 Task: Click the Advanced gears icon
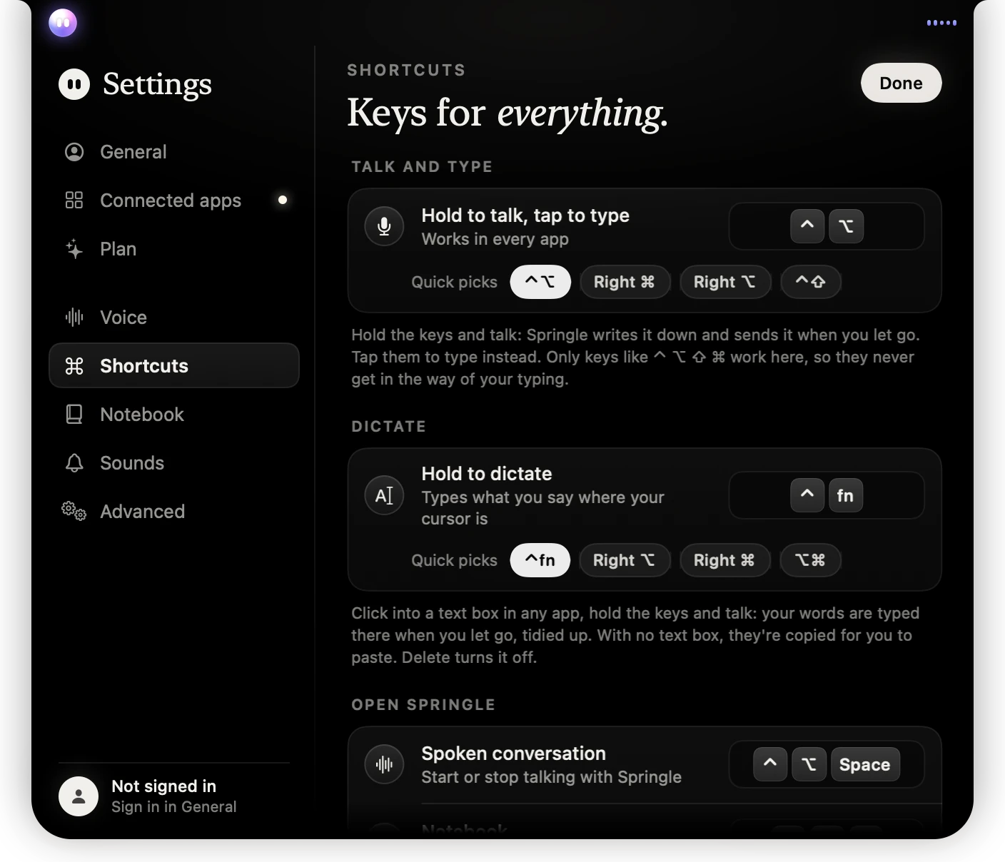click(74, 512)
